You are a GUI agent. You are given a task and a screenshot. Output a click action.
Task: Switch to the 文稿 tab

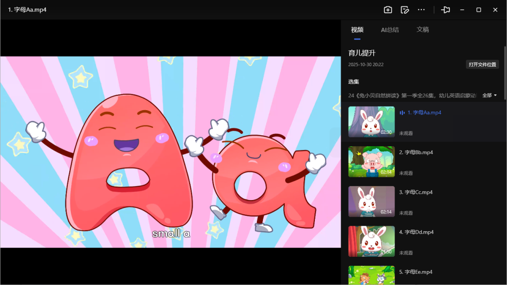[x=422, y=30]
